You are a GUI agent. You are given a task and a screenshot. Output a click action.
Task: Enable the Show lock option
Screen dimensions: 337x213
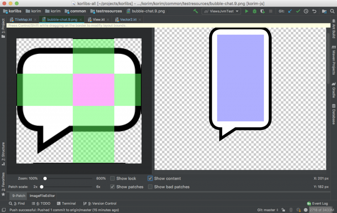click(113, 178)
